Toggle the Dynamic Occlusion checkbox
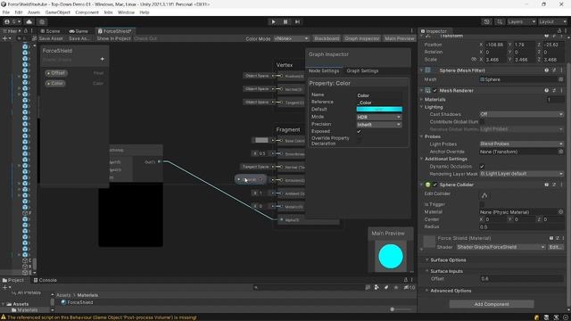Image resolution: width=571 pixels, height=321 pixels. tap(482, 167)
